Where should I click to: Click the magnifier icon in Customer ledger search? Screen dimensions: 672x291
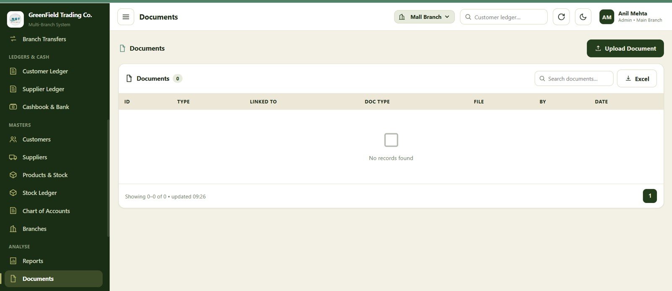pyautogui.click(x=468, y=17)
